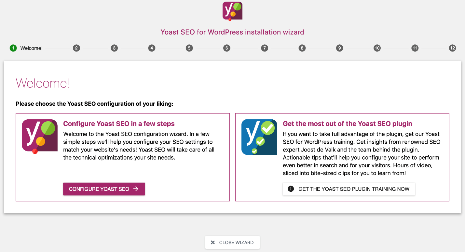
Task: Click the arrow icon in Configure Yoast SEO button
Action: point(136,189)
